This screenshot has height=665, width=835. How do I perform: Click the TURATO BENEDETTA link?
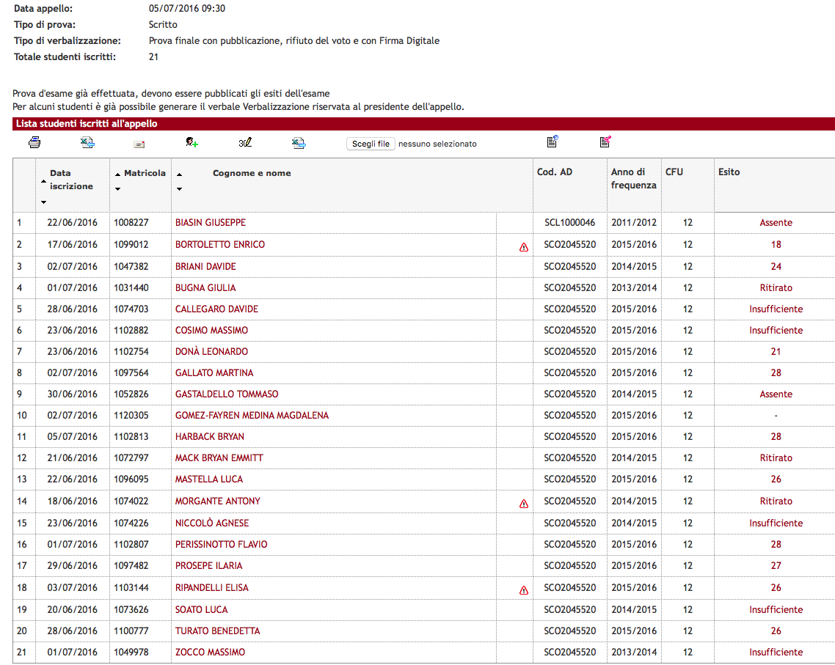[218, 631]
